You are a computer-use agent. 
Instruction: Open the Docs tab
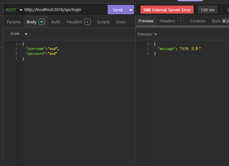(121, 22)
